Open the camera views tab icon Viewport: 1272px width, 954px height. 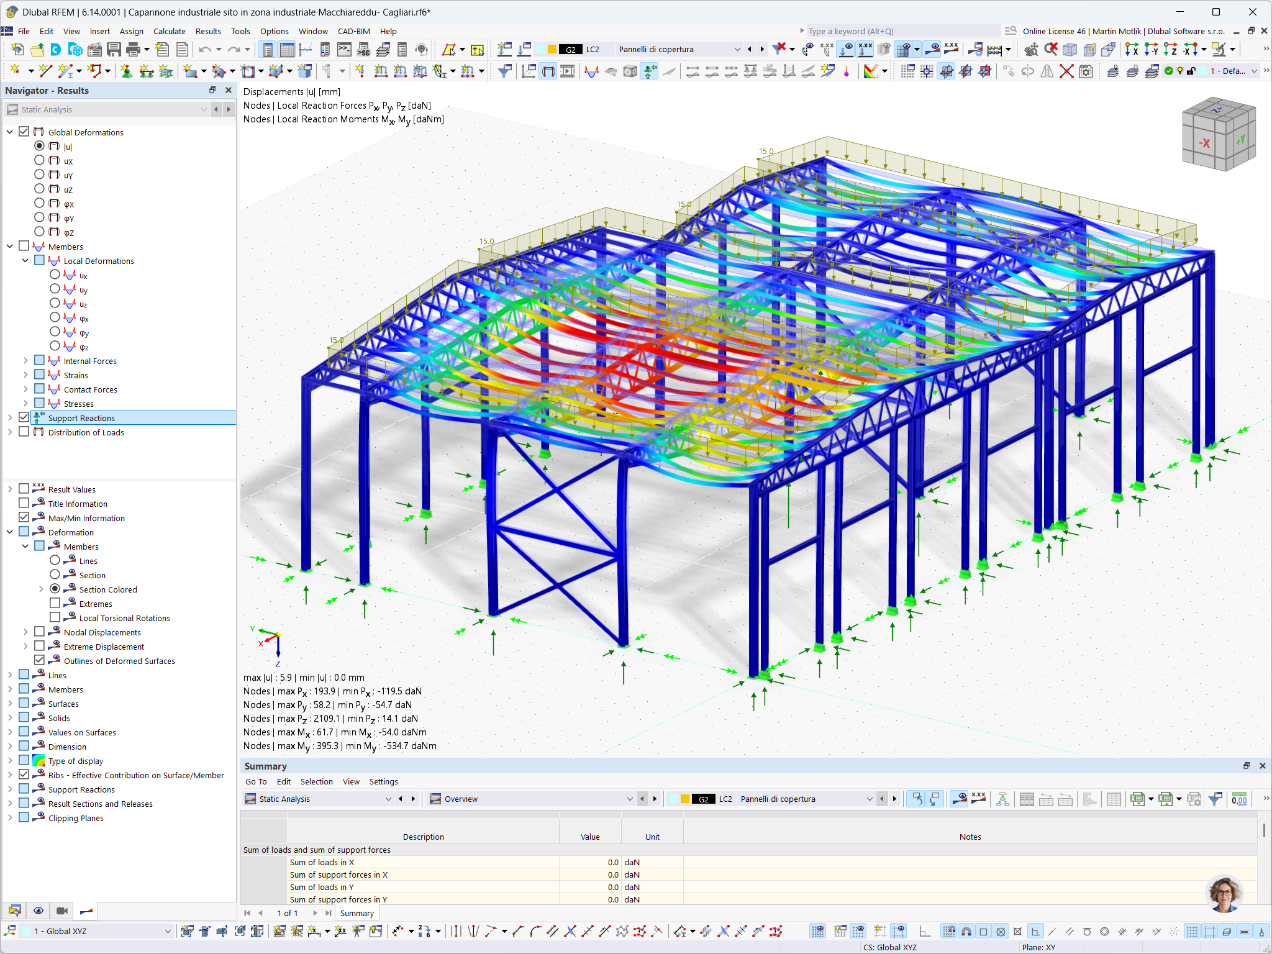62,911
